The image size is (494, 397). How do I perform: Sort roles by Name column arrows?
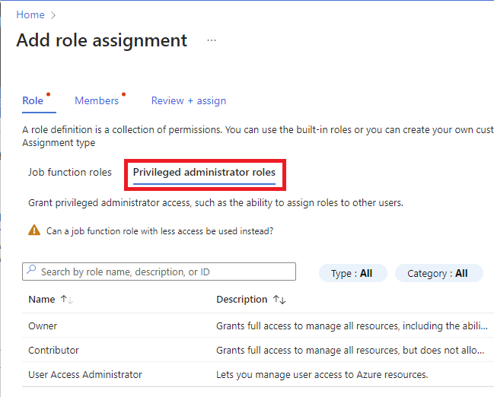point(67,300)
